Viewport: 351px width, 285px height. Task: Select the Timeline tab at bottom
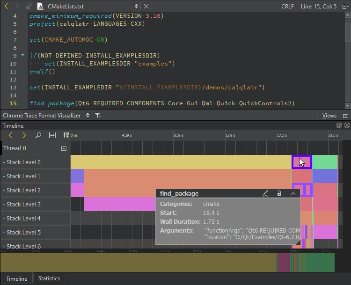(x=16, y=278)
